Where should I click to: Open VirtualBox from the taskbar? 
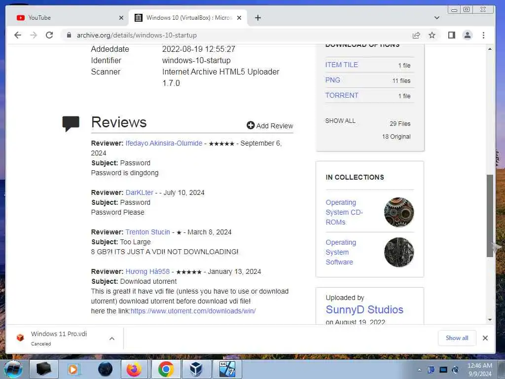[x=196, y=369]
